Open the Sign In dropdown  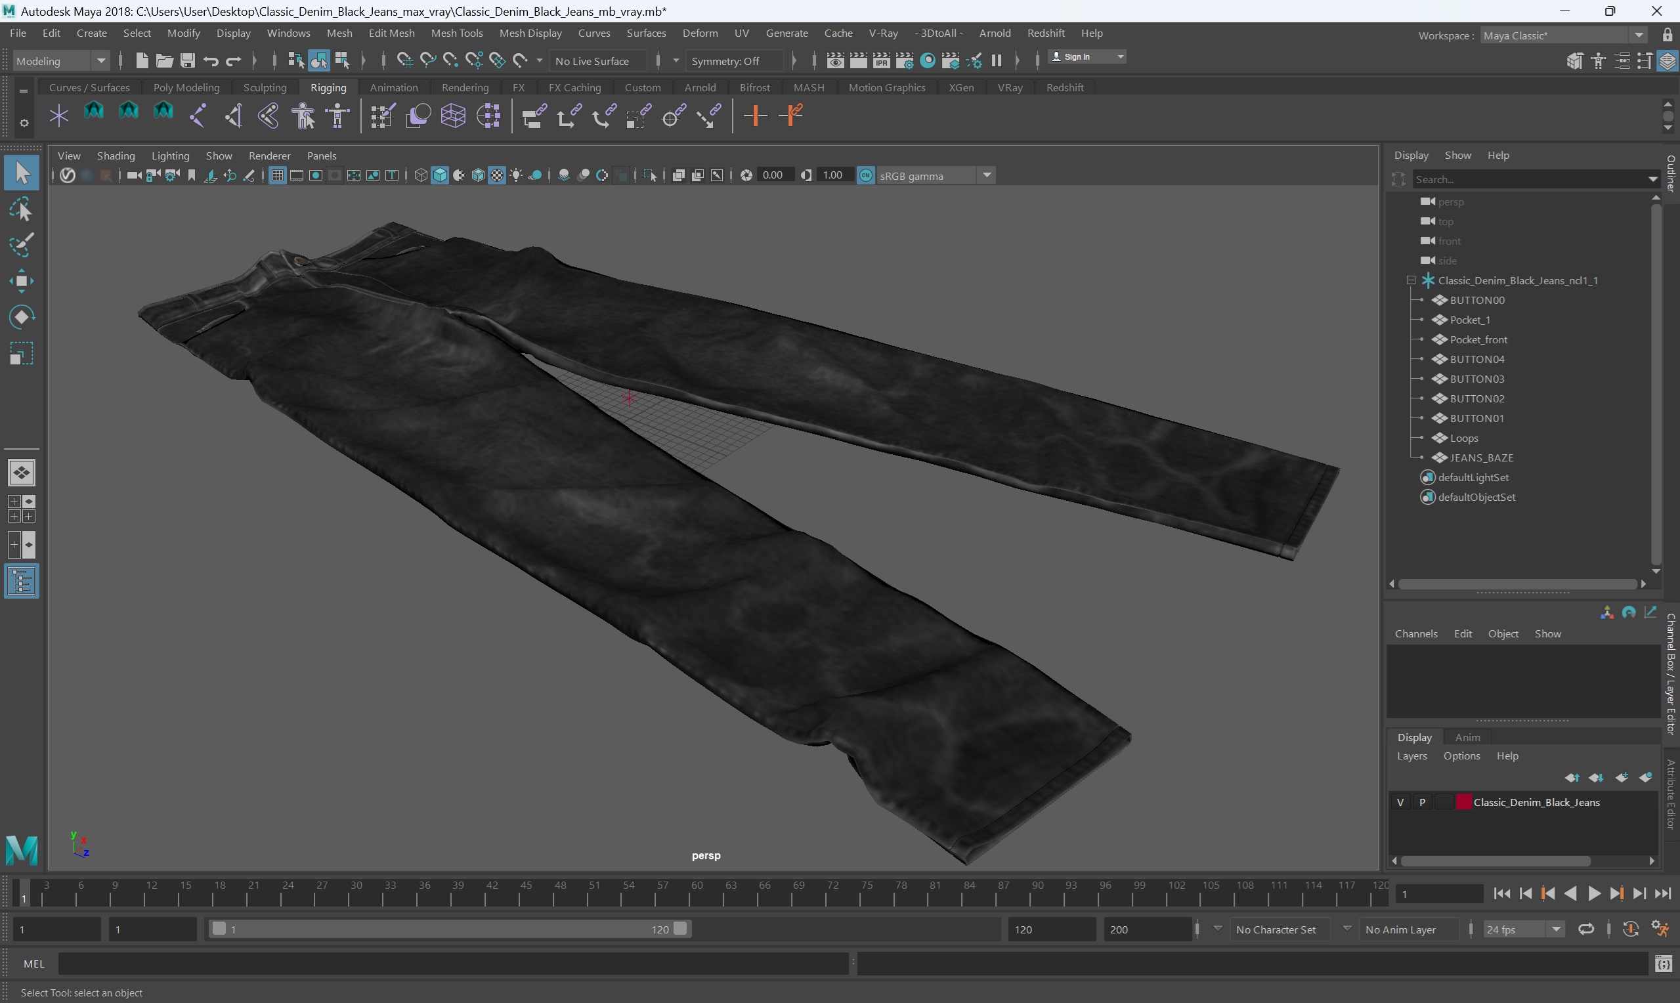click(1087, 56)
